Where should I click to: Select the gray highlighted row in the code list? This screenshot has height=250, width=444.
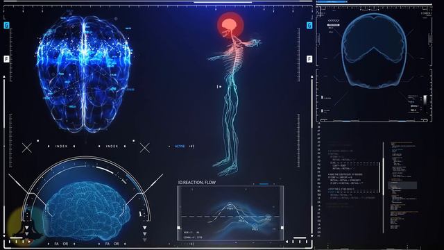click(x=402, y=185)
